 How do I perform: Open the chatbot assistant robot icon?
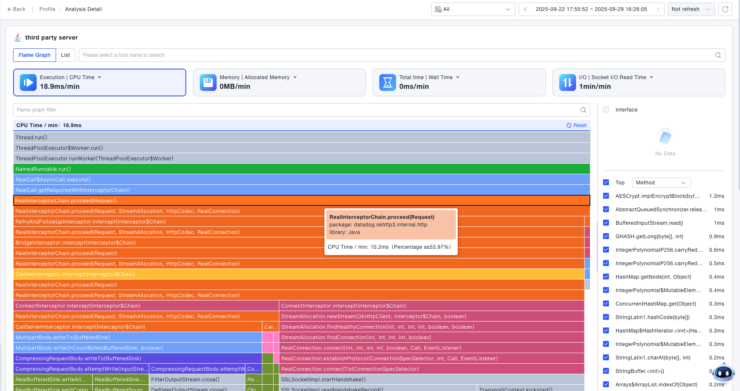[x=724, y=372]
